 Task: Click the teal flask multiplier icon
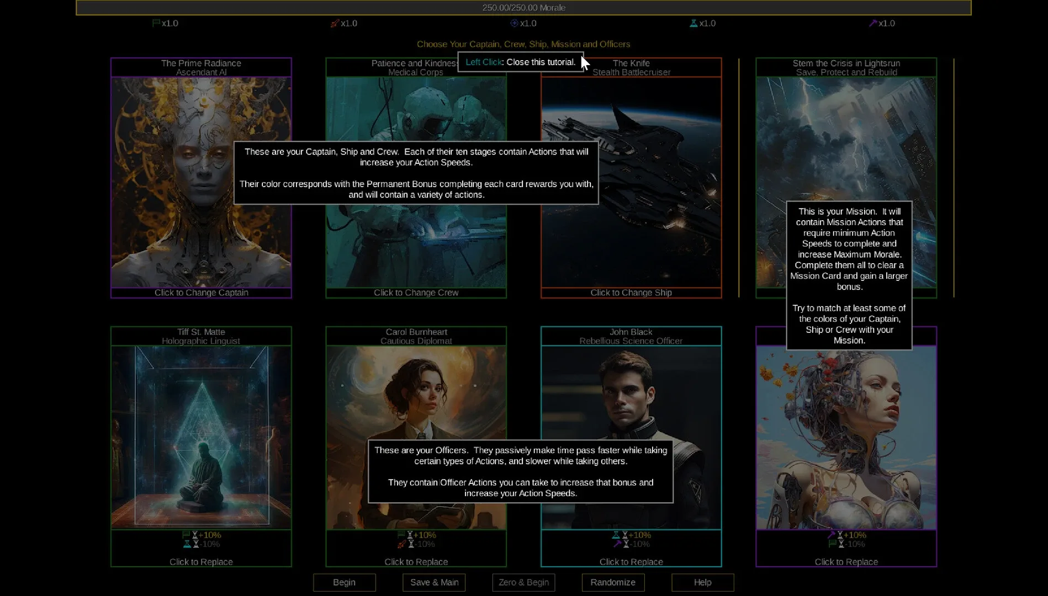694,23
